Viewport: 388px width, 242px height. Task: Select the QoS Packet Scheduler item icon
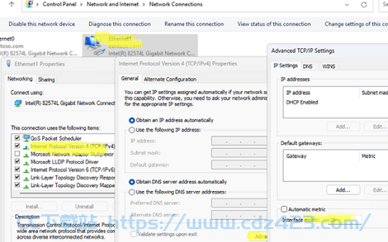pyautogui.click(x=27, y=138)
